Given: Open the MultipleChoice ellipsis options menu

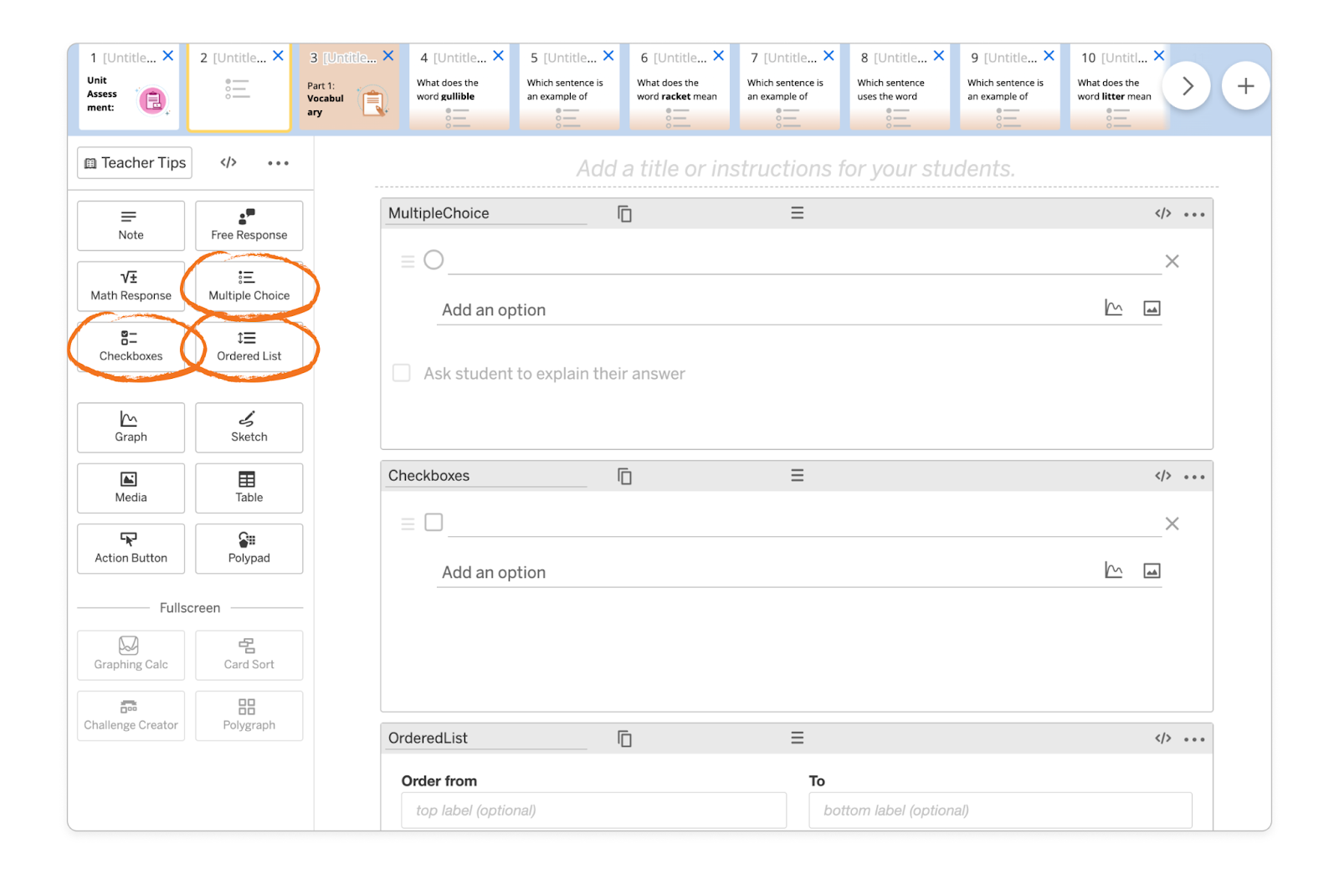Looking at the screenshot, I should (x=1194, y=213).
